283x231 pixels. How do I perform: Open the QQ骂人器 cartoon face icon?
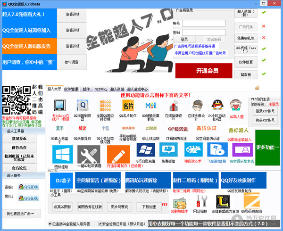[236, 105]
